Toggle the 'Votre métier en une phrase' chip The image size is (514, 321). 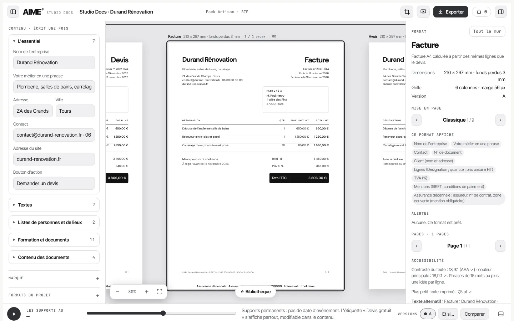point(476,144)
